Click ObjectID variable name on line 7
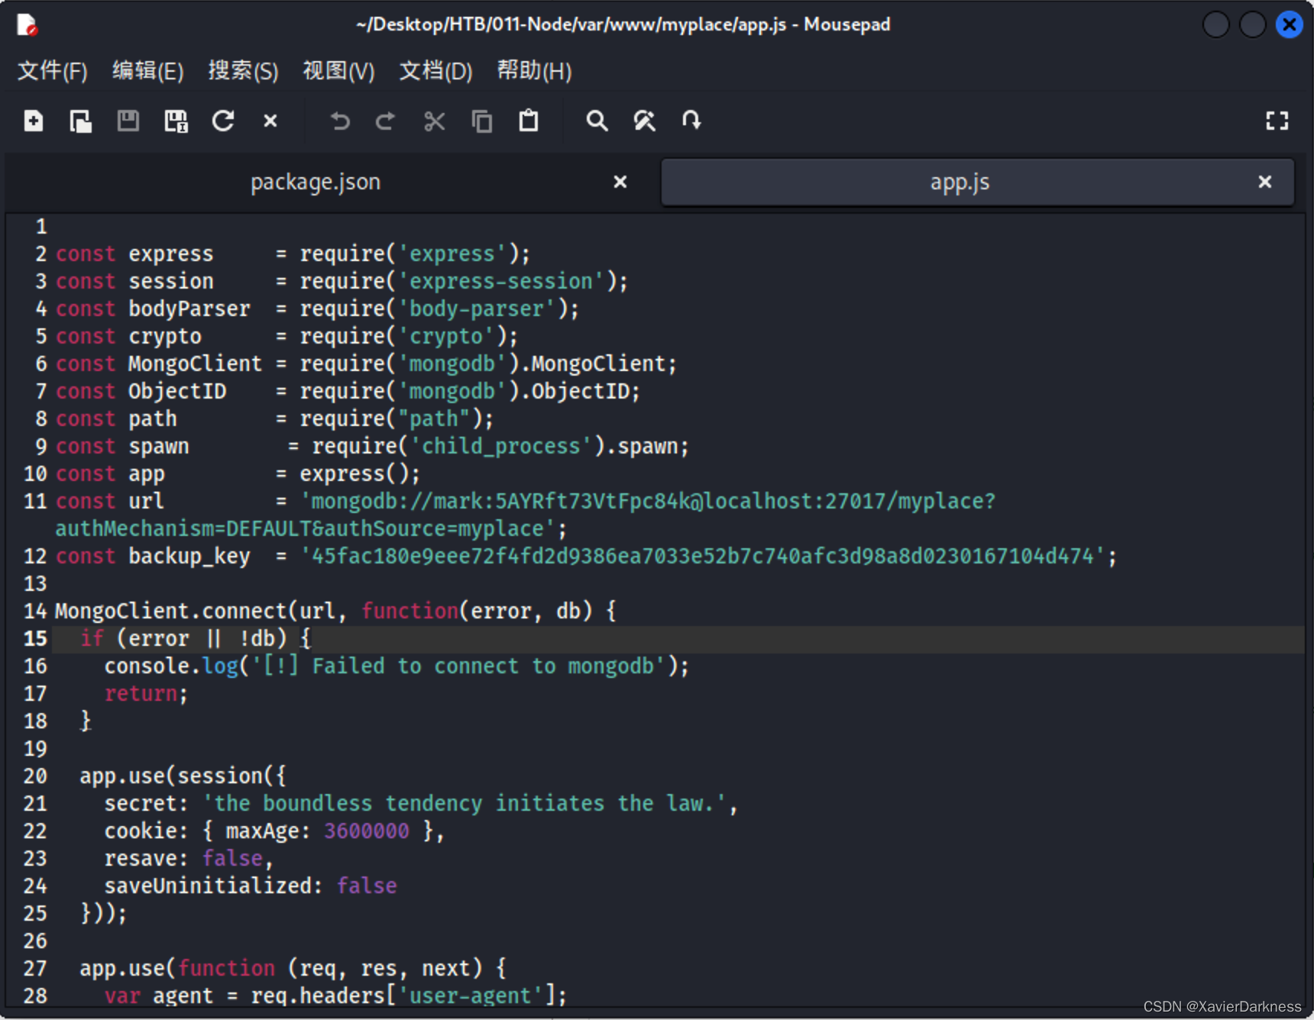The height and width of the screenshot is (1020, 1314). click(x=177, y=391)
